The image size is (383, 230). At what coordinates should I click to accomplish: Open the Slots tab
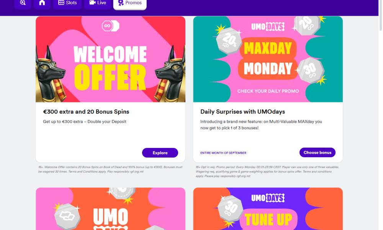pos(67,3)
